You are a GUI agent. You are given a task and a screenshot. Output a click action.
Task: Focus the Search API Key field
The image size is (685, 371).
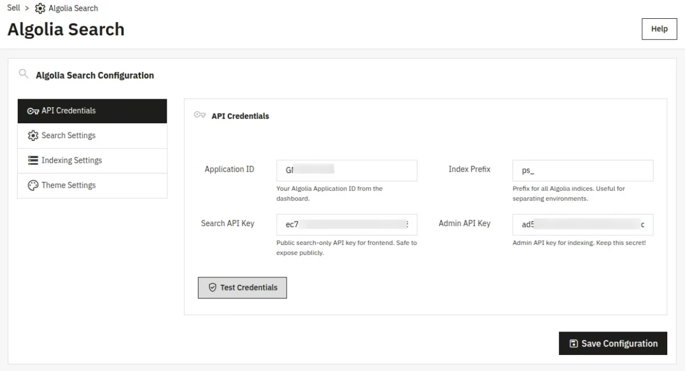click(x=346, y=225)
